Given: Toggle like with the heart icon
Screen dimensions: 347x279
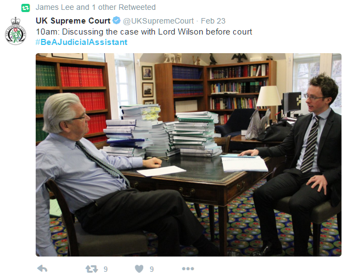Looking at the screenshot, I should click(139, 269).
